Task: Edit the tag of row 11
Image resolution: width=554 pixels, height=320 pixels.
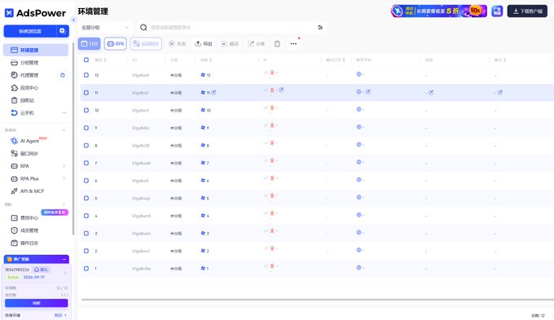Action: pos(431,92)
